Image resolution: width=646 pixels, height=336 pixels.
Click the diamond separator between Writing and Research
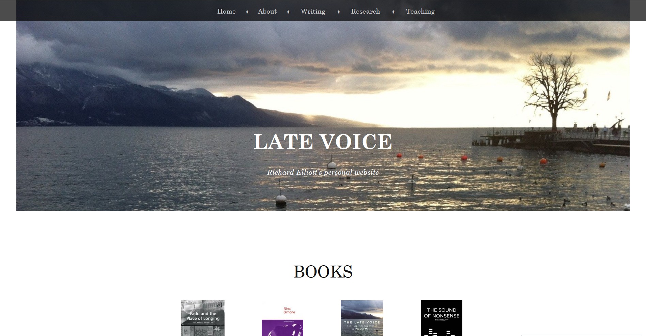[338, 12]
